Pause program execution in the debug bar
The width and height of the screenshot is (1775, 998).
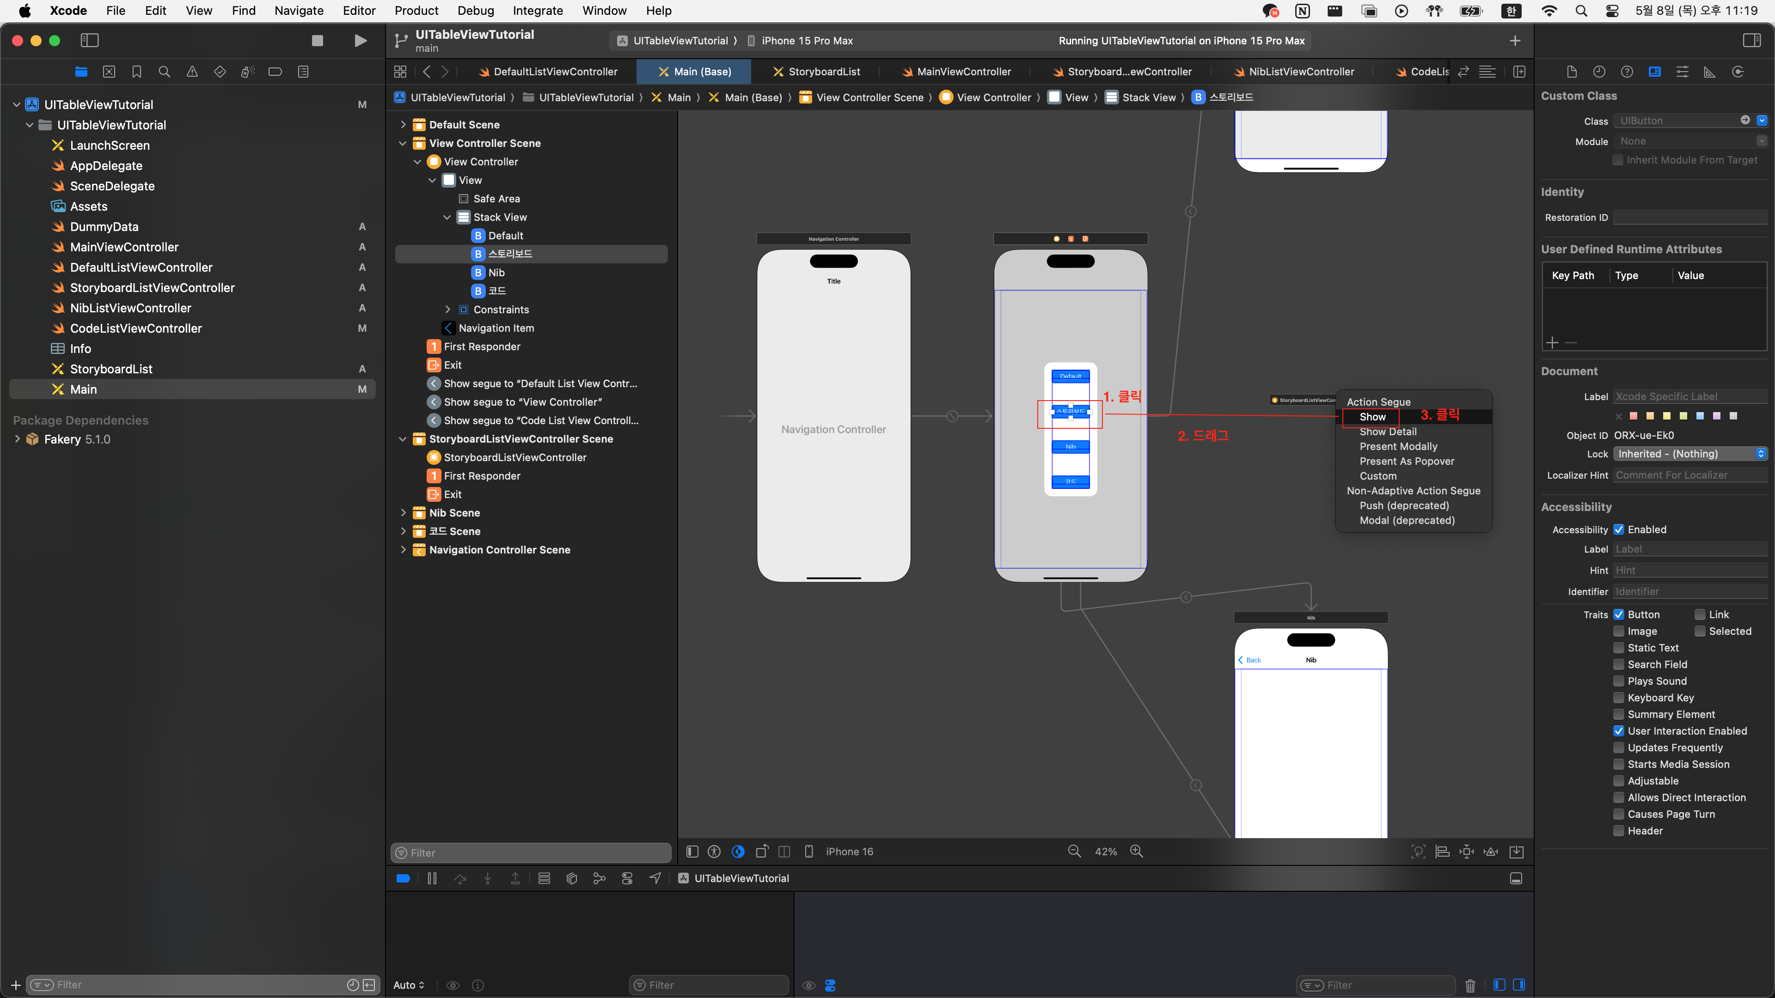coord(432,878)
